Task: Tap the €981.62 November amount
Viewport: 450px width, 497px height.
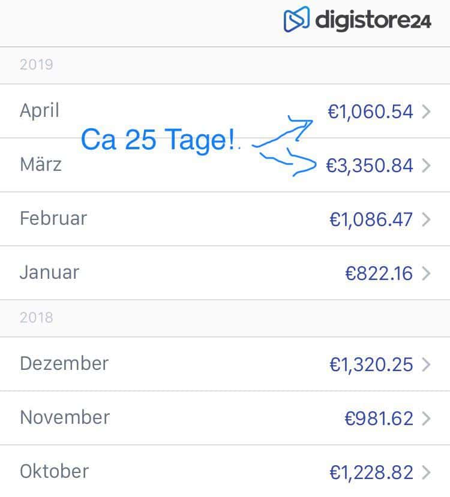Action: pyautogui.click(x=379, y=418)
